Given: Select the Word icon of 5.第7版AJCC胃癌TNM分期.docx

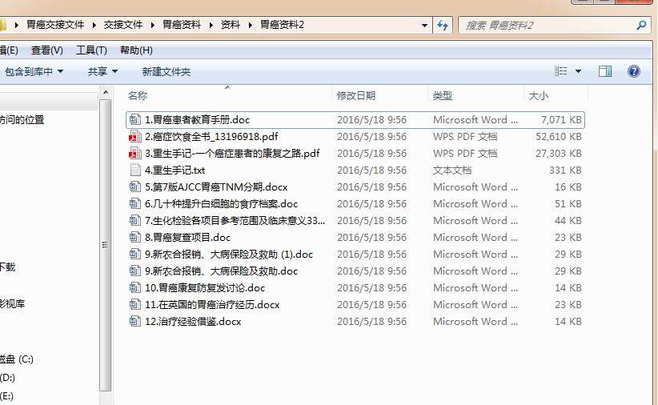Looking at the screenshot, I should 134,186.
